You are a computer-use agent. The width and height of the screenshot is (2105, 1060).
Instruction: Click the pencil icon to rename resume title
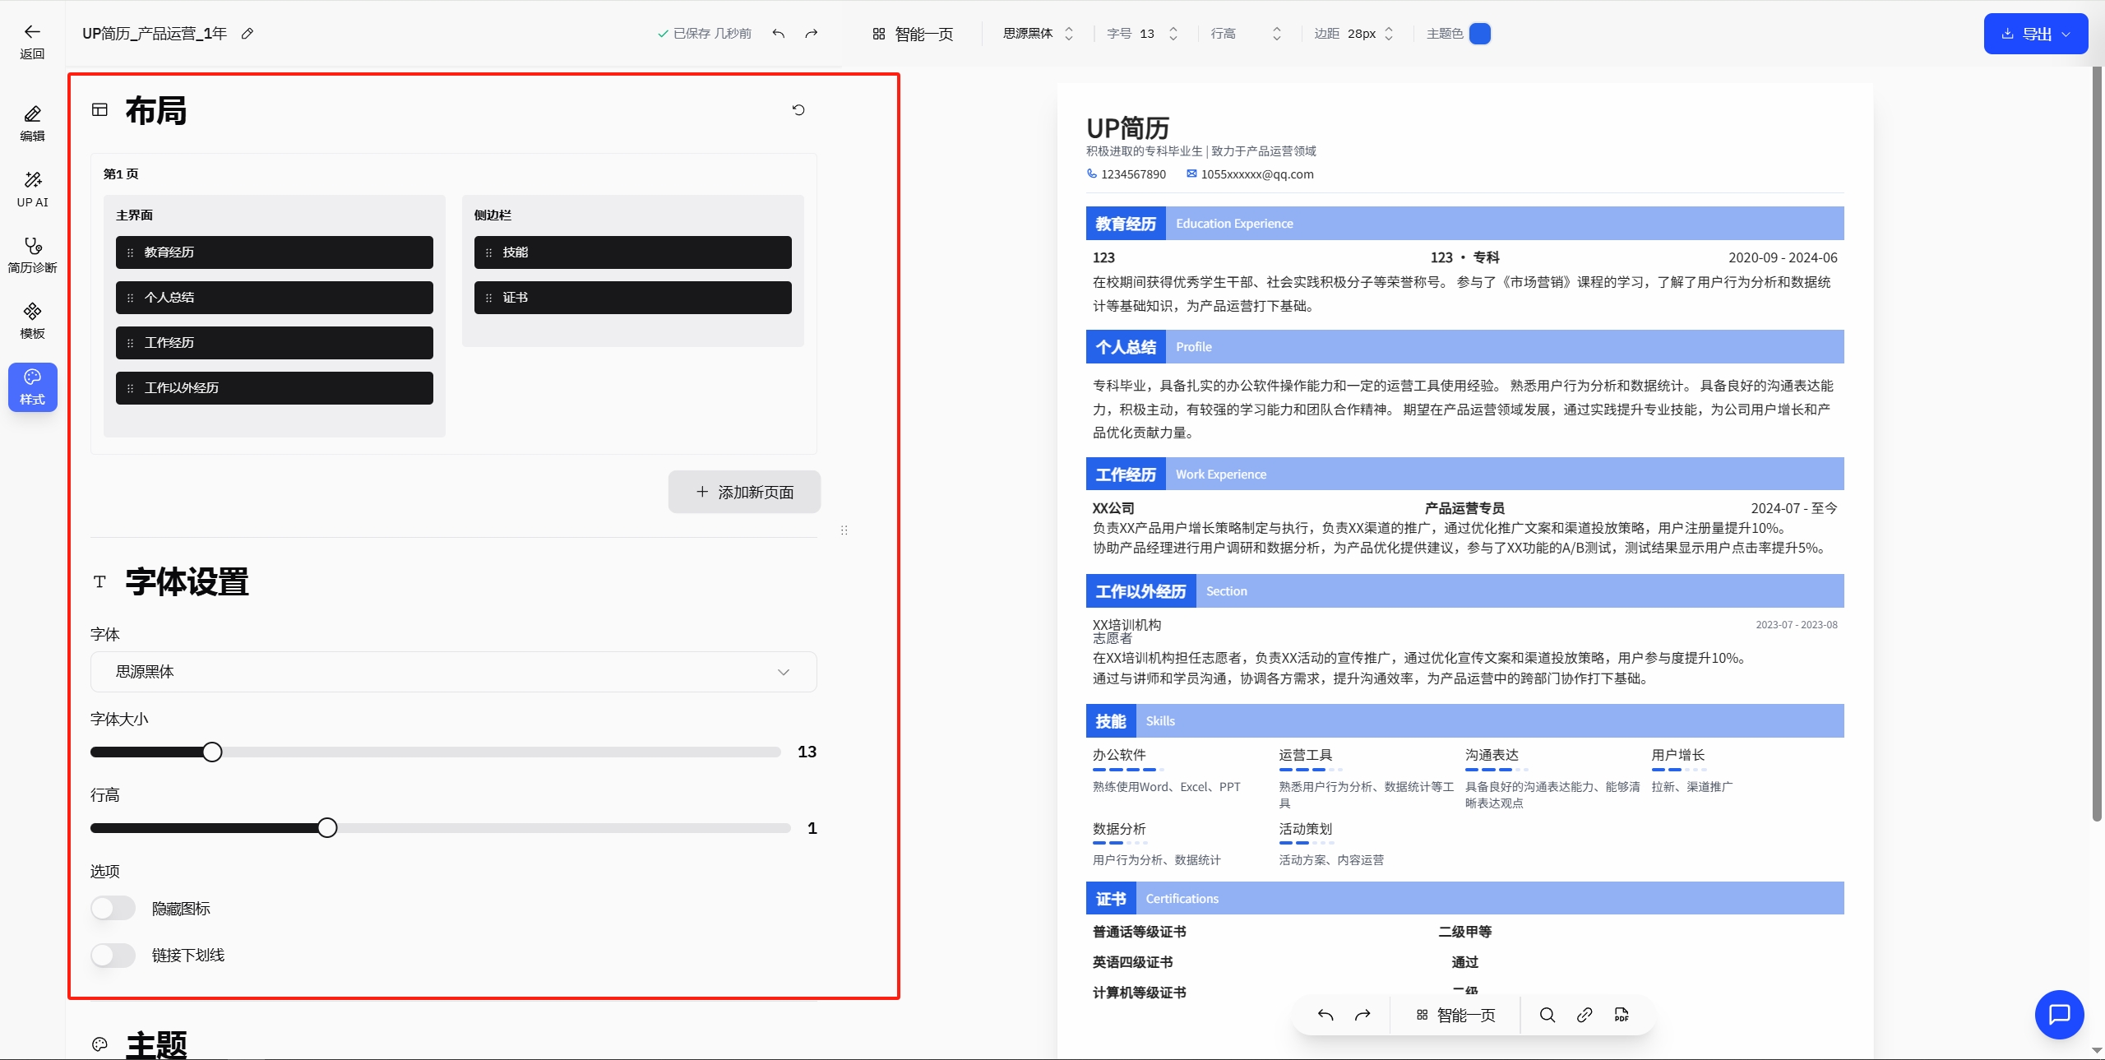click(x=248, y=34)
